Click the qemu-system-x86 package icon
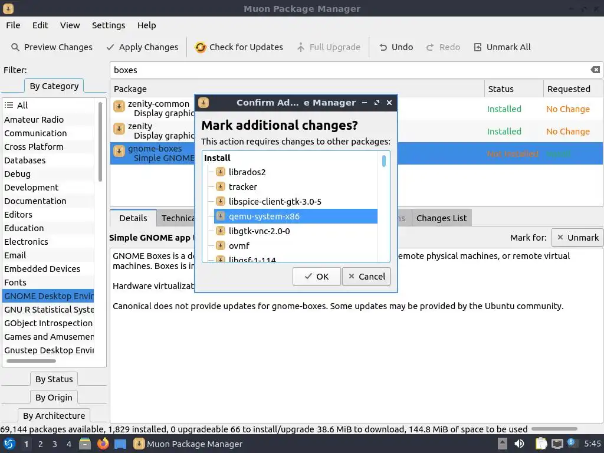 [221, 216]
